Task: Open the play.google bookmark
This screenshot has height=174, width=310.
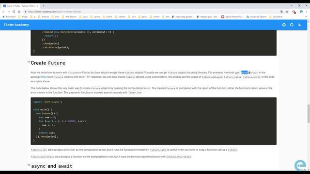Action: (183, 17)
